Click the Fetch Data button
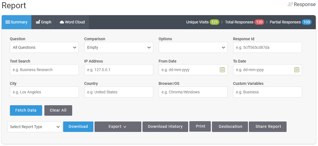Screen dimensions: 318x146 pos(26,110)
